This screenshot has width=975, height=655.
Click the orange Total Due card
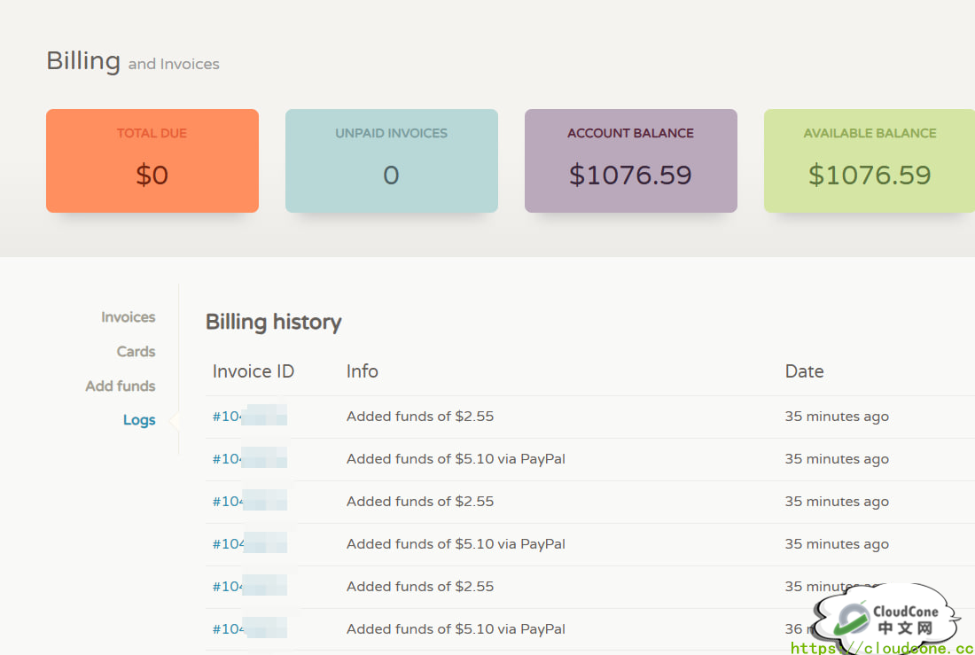pyautogui.click(x=152, y=160)
